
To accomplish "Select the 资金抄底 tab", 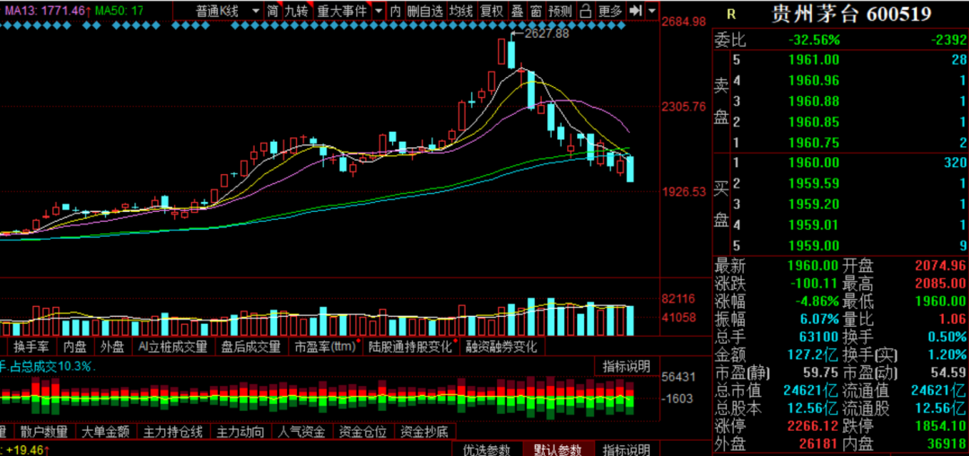I will pyautogui.click(x=425, y=431).
